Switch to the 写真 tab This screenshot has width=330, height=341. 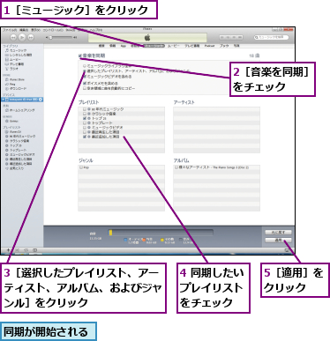[236, 46]
